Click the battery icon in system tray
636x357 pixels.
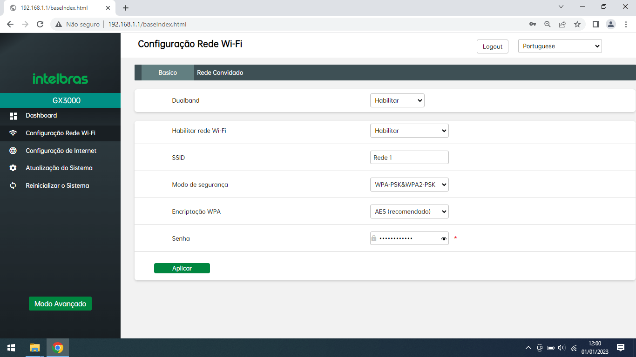551,348
